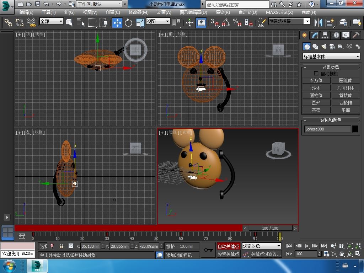This screenshot has height=273, width=364.
Task: Open the 渲染(R) menu
Action: pos(223,12)
